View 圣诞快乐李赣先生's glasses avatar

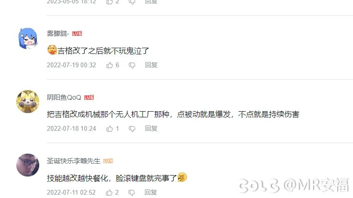[28, 165]
